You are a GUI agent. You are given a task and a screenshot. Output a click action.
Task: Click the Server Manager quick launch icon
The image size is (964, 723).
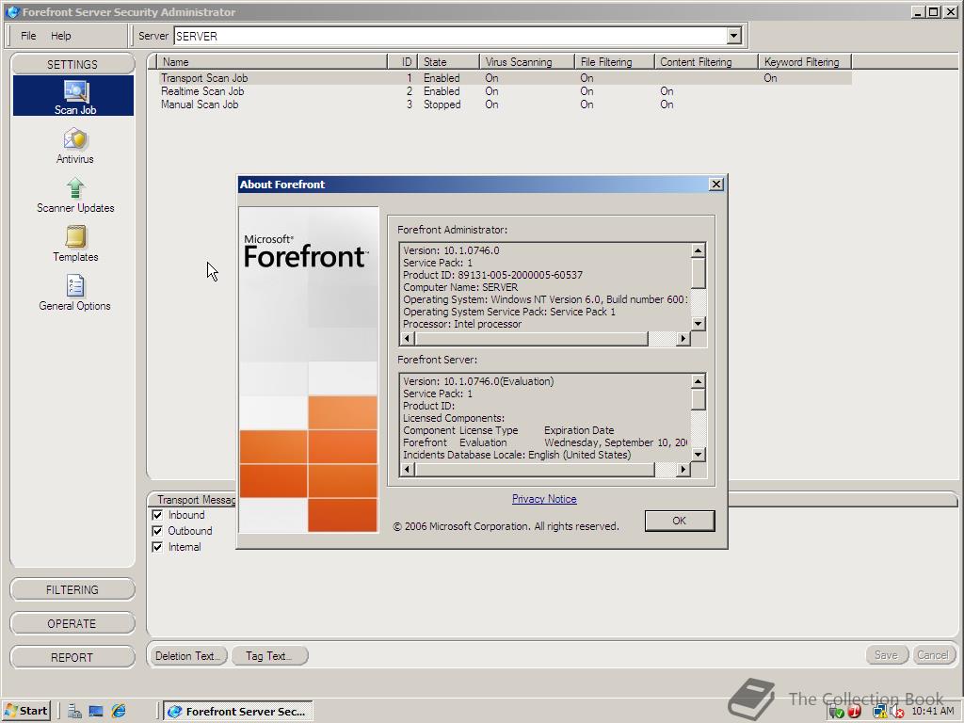point(75,712)
